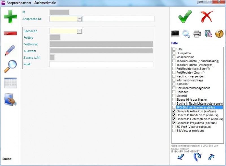Click the monitor screen icon
The height and width of the screenshot is (166, 226).
click(175, 34)
